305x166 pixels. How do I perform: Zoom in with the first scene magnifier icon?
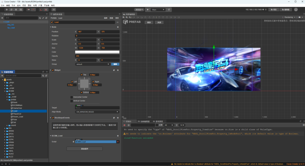tap(124, 17)
